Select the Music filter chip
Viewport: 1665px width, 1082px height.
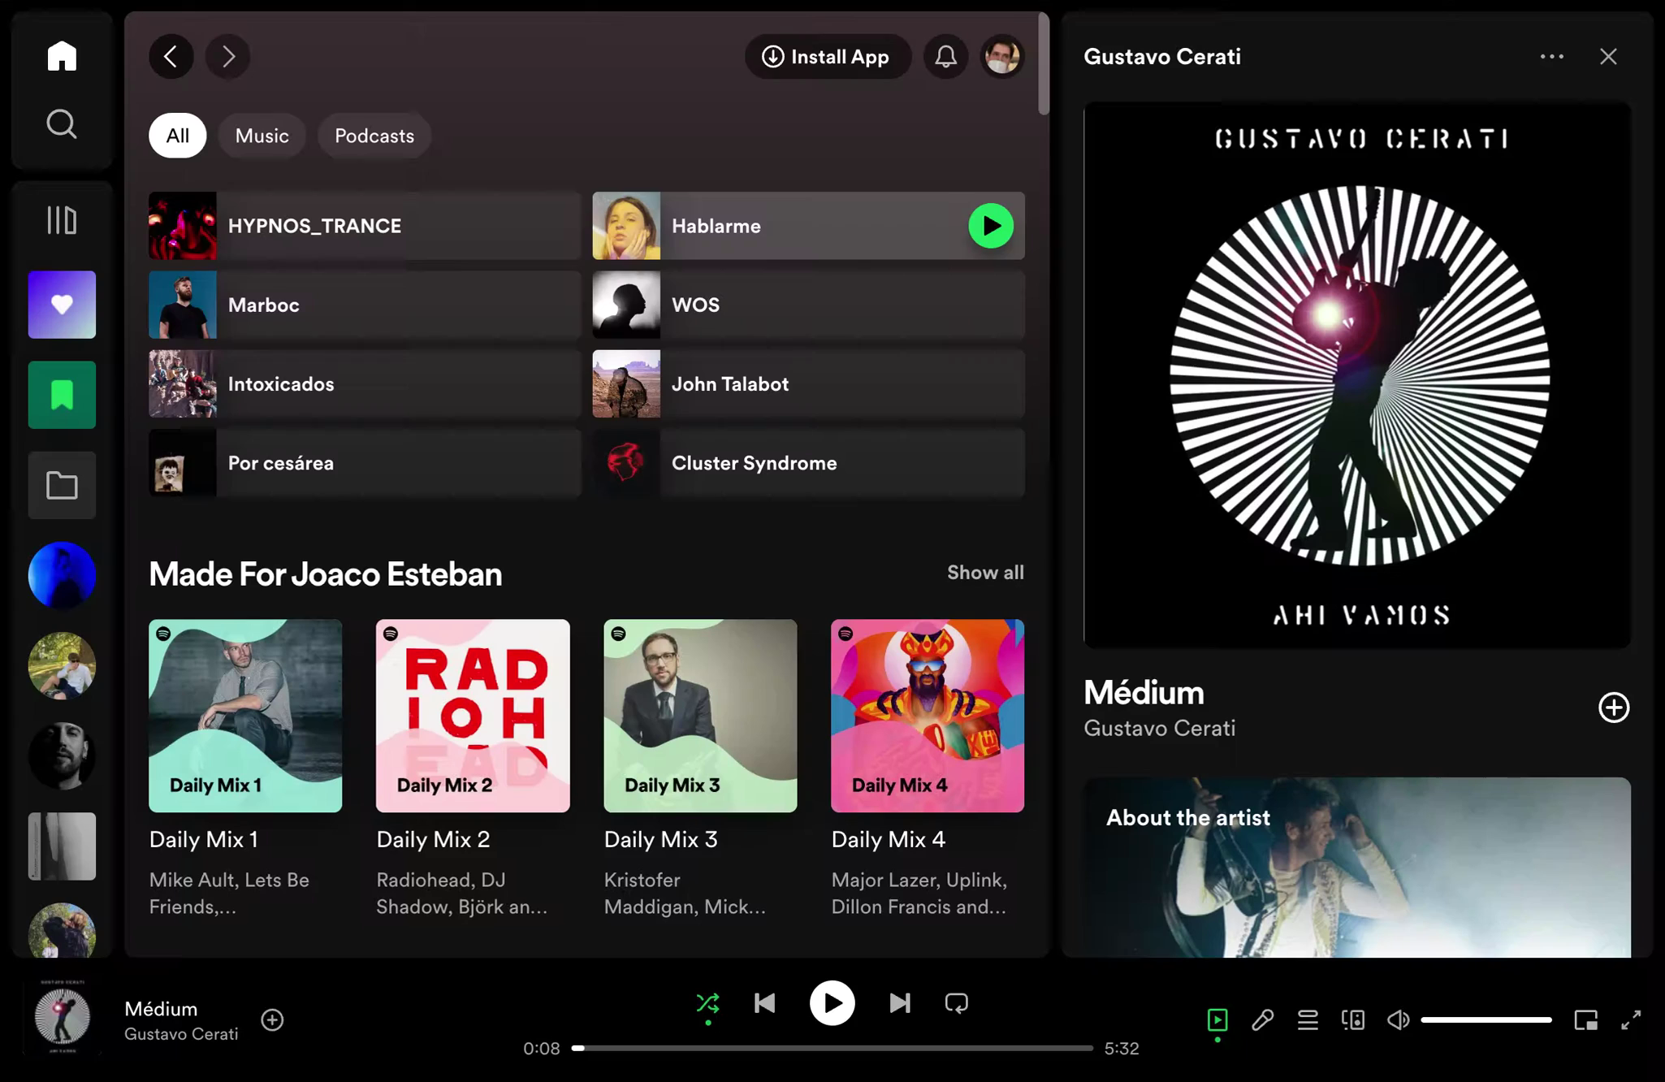click(x=262, y=136)
